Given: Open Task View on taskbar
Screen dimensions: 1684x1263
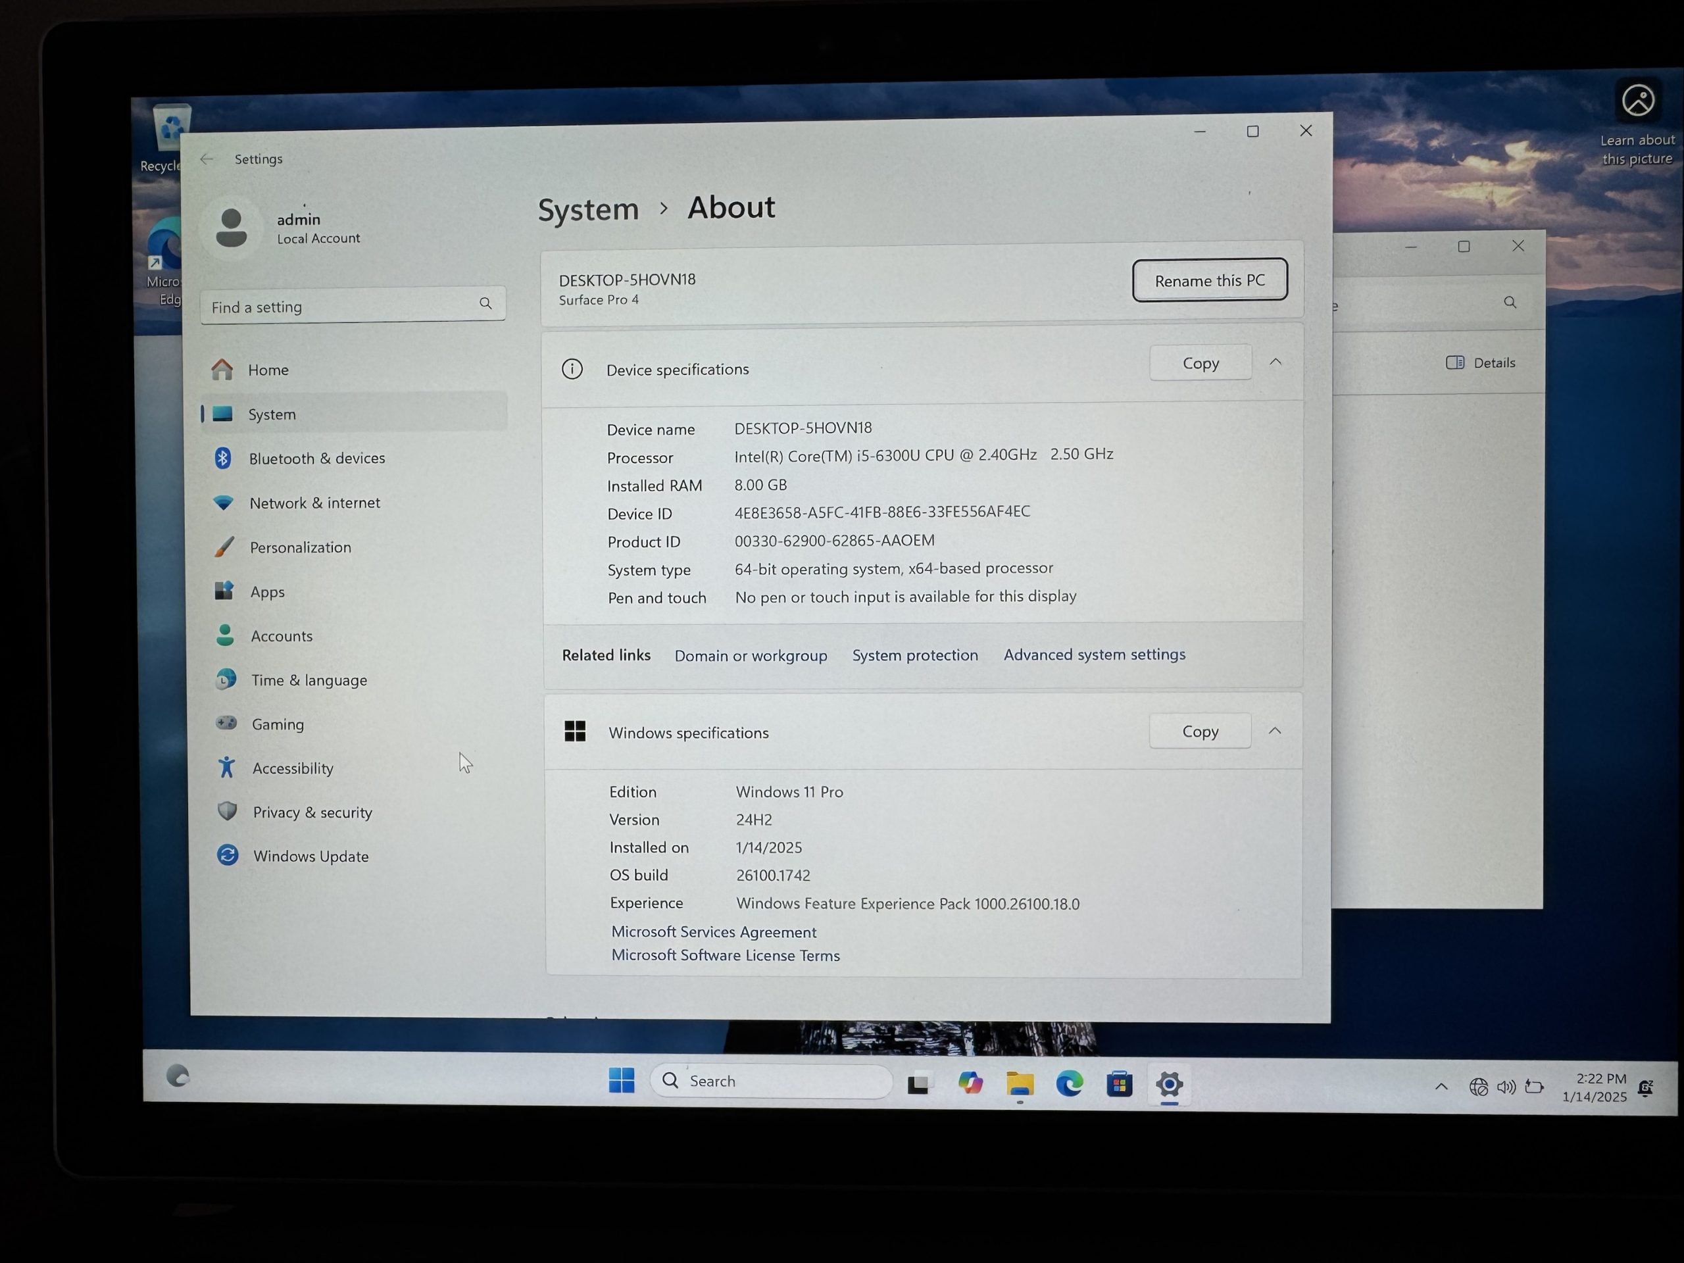Looking at the screenshot, I should pyautogui.click(x=919, y=1083).
